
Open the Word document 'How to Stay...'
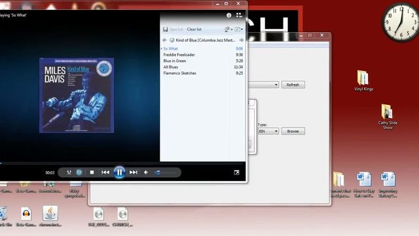(364, 185)
